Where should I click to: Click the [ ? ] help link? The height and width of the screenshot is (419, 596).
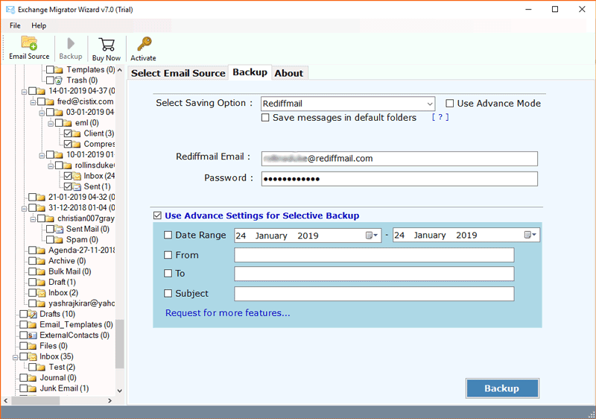pos(440,117)
